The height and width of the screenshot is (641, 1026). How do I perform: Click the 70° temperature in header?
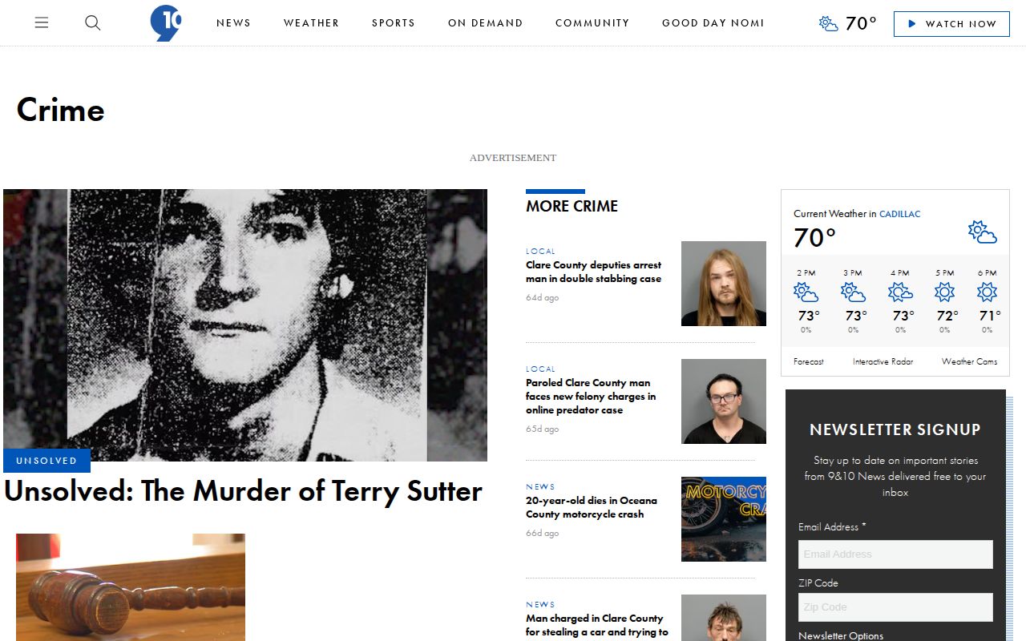(x=862, y=23)
